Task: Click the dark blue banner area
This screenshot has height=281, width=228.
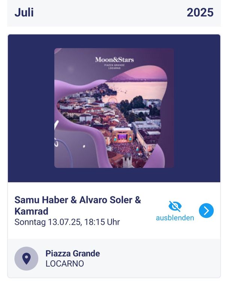Action: click(x=114, y=108)
